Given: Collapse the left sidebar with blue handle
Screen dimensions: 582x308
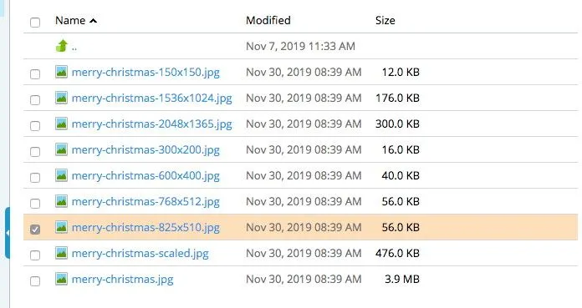Looking at the screenshot, I should (7, 233).
